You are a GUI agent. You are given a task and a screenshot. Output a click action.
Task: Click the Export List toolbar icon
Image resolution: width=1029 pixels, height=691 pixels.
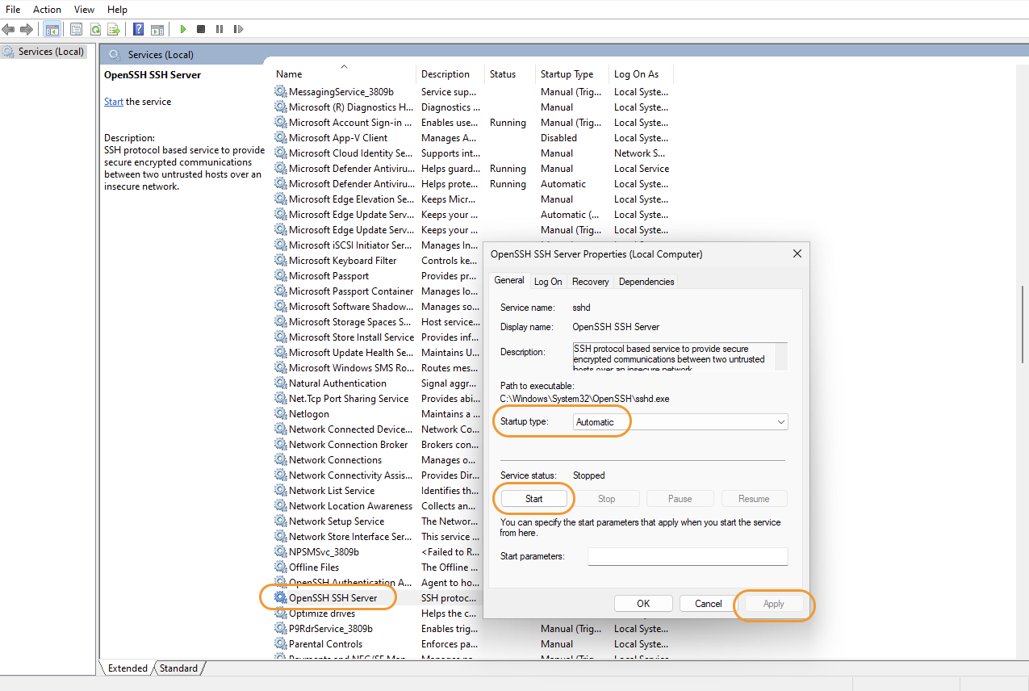pos(114,29)
